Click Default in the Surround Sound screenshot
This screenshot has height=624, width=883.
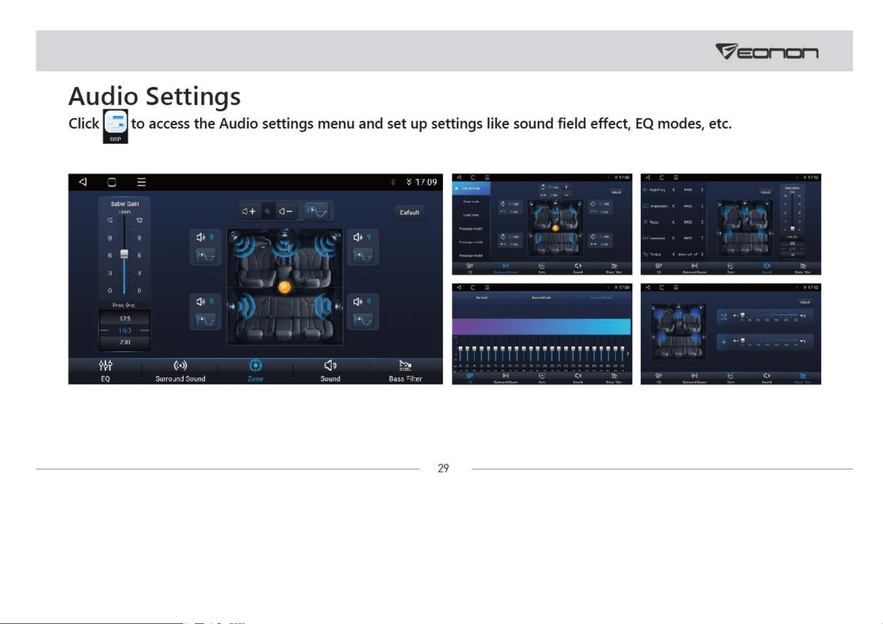pyautogui.click(x=616, y=192)
